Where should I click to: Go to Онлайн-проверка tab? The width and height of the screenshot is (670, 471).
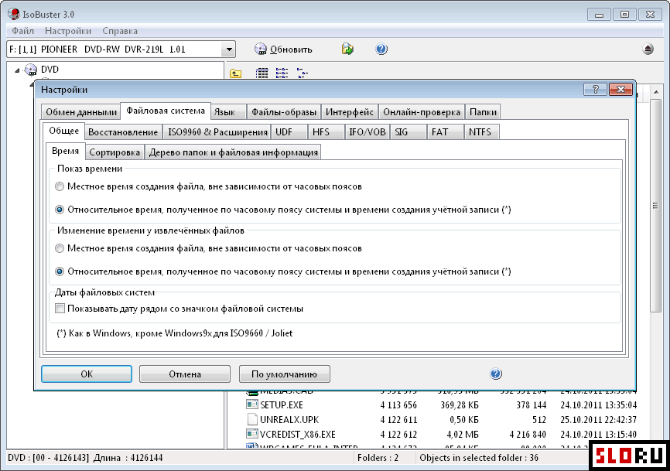click(x=422, y=112)
